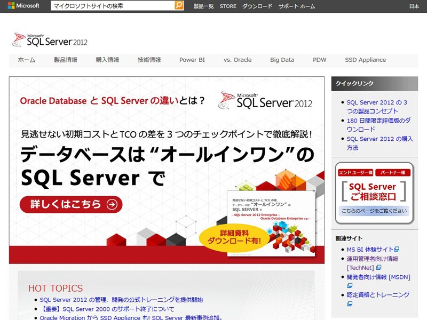Open サポート ホーム in the top bar

297,6
